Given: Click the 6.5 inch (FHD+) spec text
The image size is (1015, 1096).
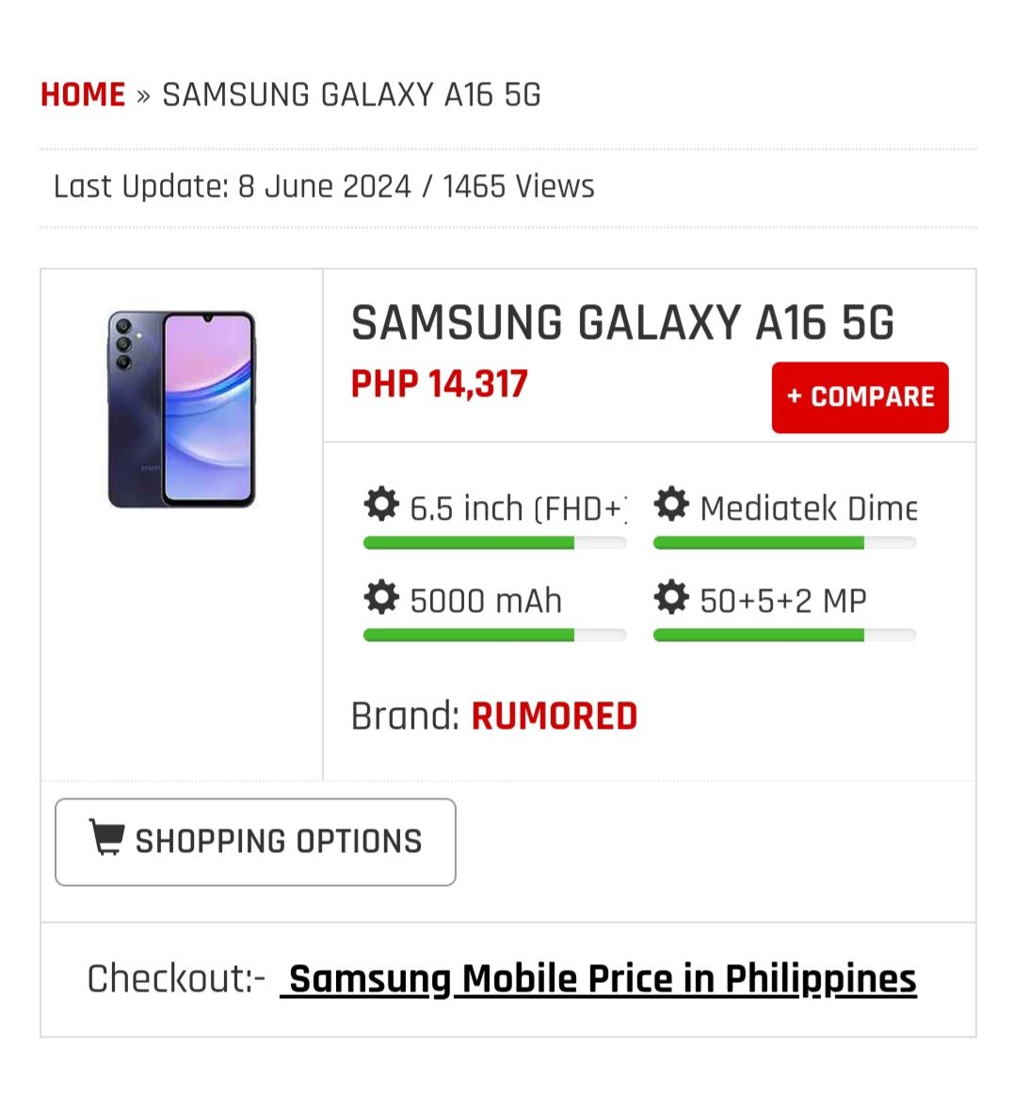Looking at the screenshot, I should coord(518,508).
